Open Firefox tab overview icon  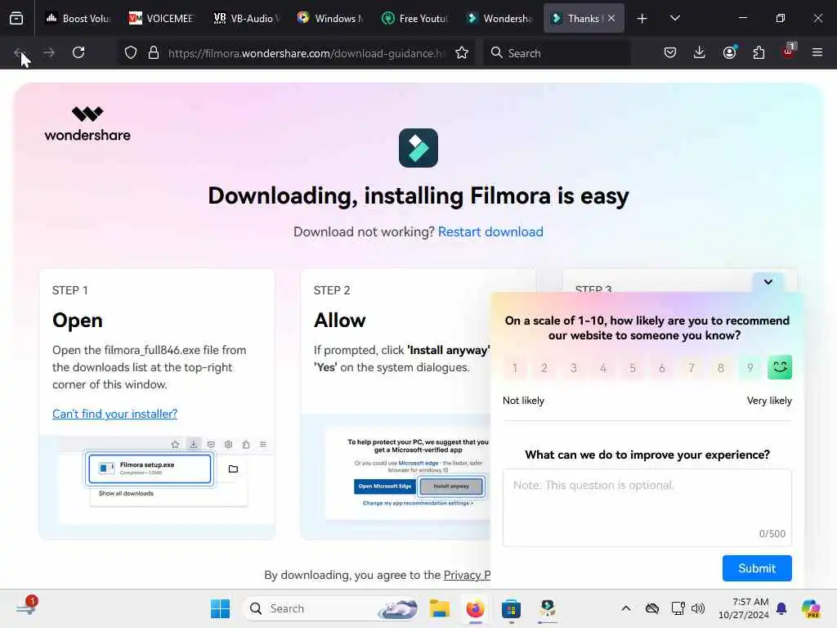pyautogui.click(x=16, y=18)
